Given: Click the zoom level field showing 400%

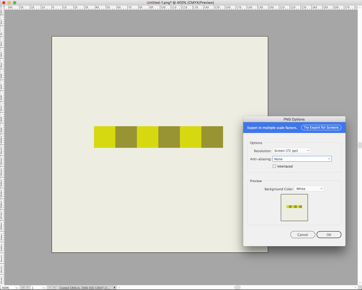Looking at the screenshot, I should pos(8,288).
